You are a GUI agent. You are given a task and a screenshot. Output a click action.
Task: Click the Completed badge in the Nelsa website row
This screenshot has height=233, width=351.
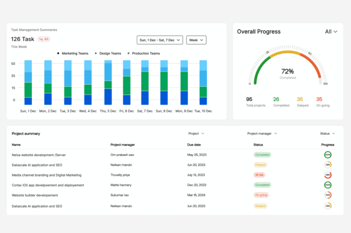pos(262,155)
